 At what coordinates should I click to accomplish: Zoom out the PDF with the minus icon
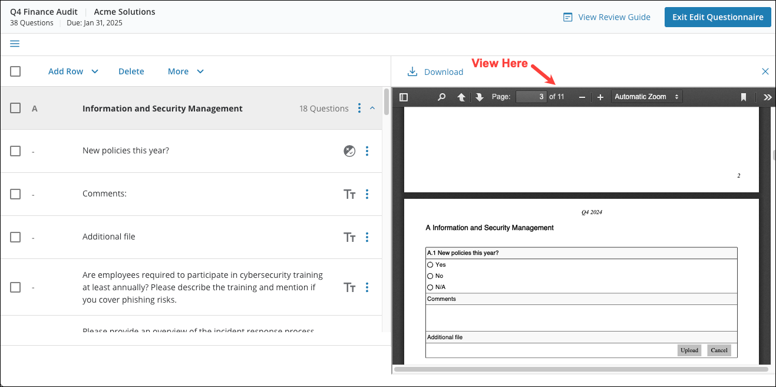582,97
